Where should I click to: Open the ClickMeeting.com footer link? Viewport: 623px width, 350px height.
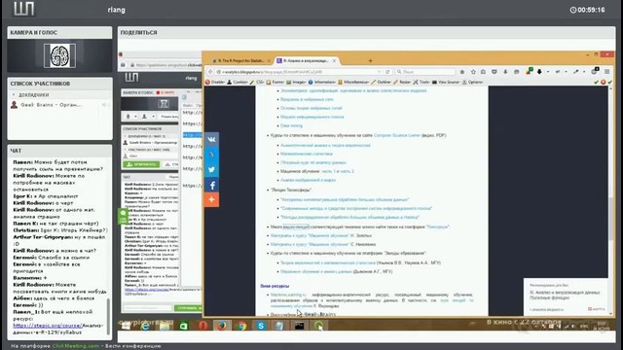pos(76,346)
